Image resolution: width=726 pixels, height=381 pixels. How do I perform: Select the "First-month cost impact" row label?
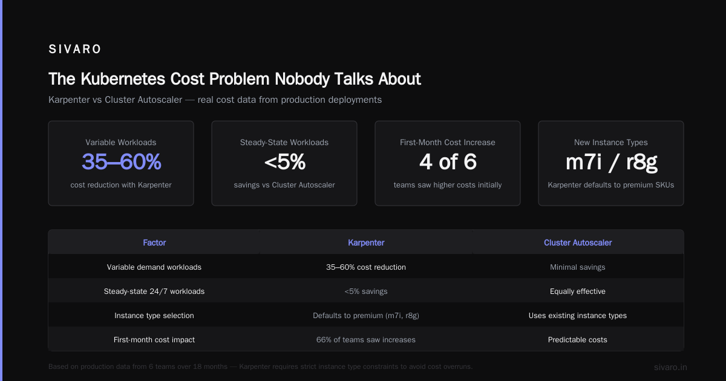click(154, 339)
